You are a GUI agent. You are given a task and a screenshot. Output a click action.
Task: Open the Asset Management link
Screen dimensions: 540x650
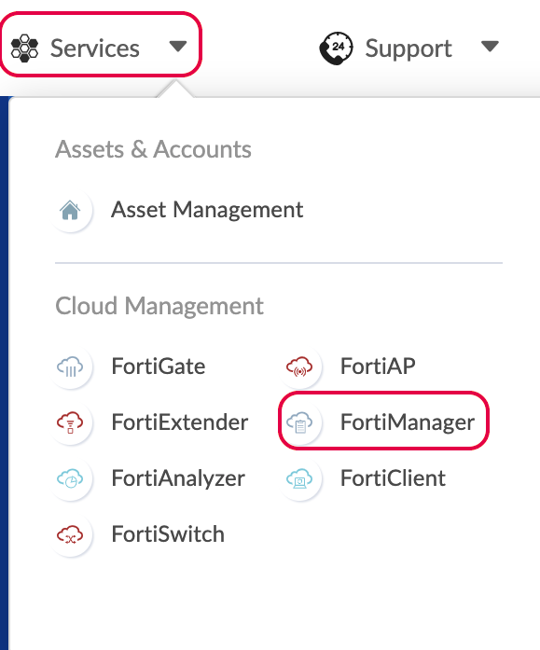click(207, 209)
